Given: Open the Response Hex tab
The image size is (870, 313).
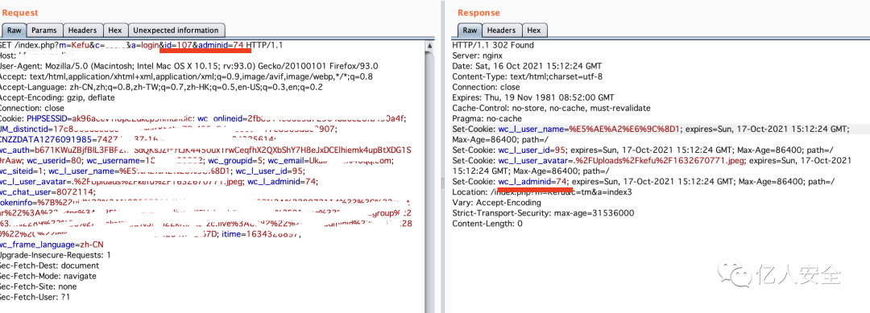Looking at the screenshot, I should click(534, 31).
